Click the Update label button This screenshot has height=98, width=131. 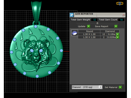pyautogui.click(x=82, y=26)
